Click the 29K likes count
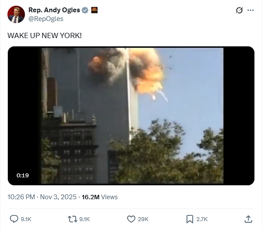The height and width of the screenshot is (229, 264). [143, 219]
